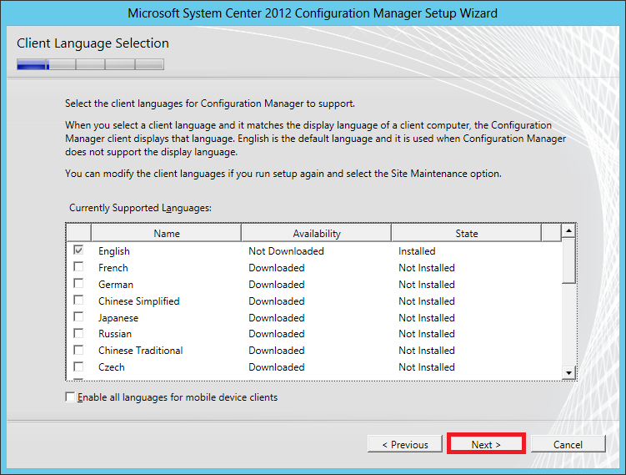
Task: Tick the Chinese Simplified checkbox
Action: click(x=78, y=301)
